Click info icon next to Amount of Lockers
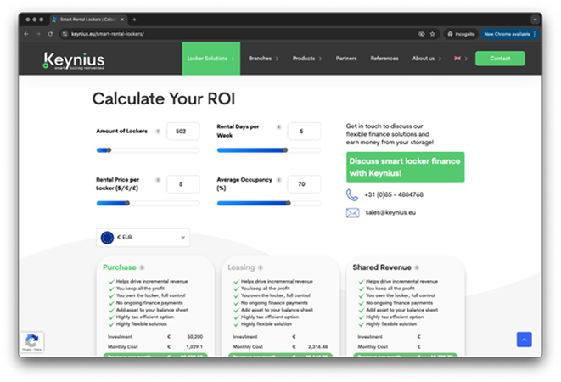 point(158,131)
